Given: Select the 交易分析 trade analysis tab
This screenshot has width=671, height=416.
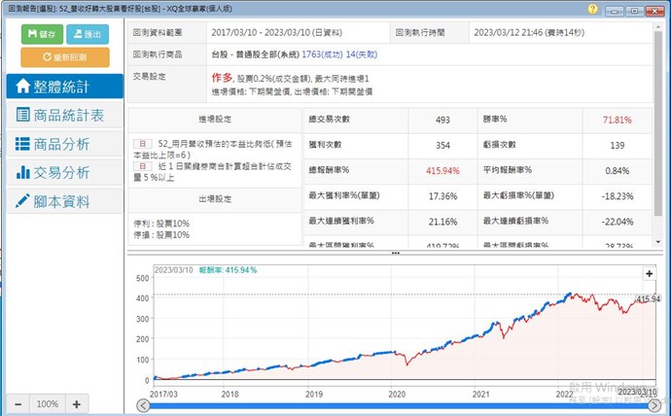Looking at the screenshot, I should 64,173.
